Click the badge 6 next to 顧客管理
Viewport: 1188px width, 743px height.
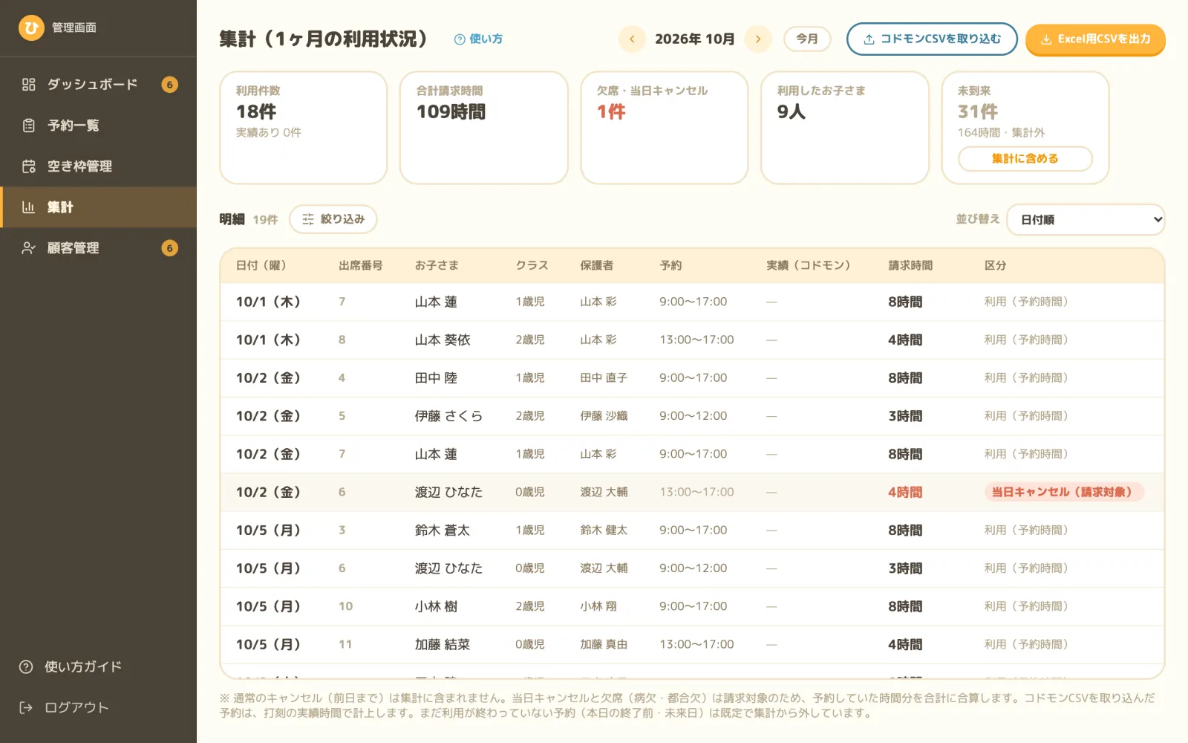pyautogui.click(x=169, y=248)
